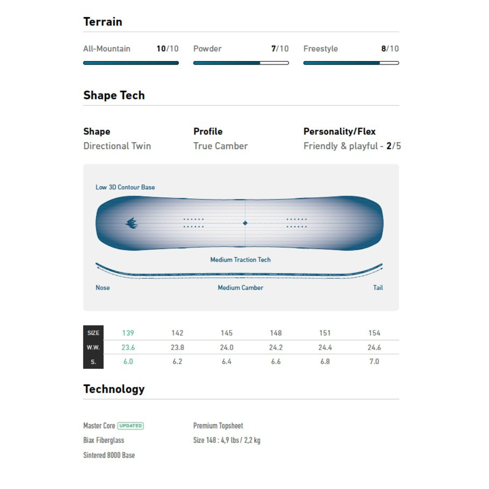The image size is (489, 489).
Task: Click the Freestyle rating bar
Action: point(351,63)
